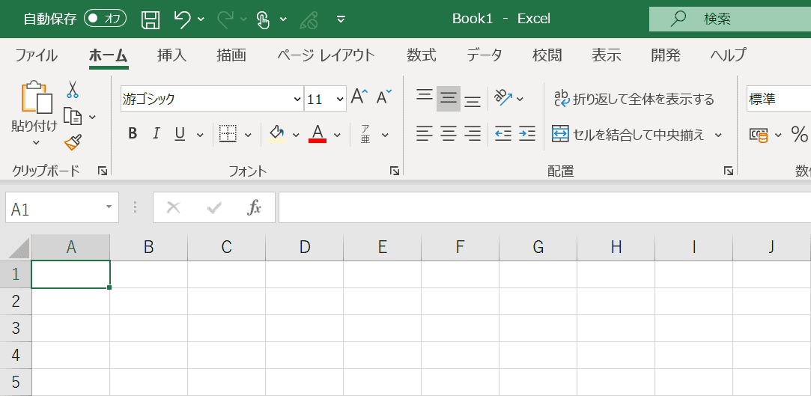The width and height of the screenshot is (811, 396).
Task: Customize Quick Access Toolbar dropdown
Action: [341, 19]
